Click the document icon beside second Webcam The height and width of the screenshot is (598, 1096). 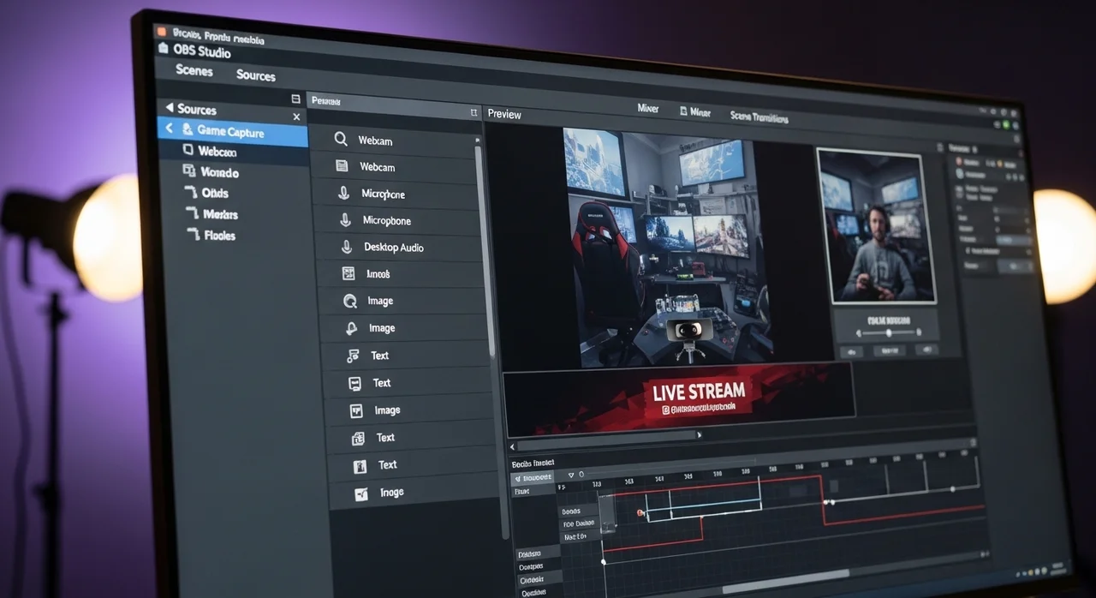(x=342, y=166)
